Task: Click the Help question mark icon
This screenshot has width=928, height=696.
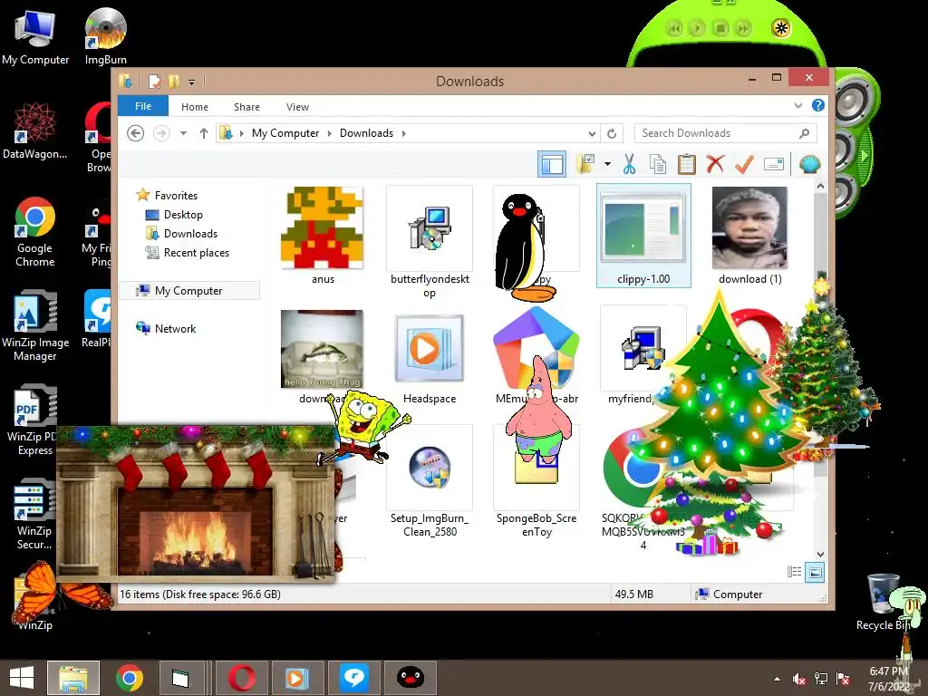Action: click(818, 105)
